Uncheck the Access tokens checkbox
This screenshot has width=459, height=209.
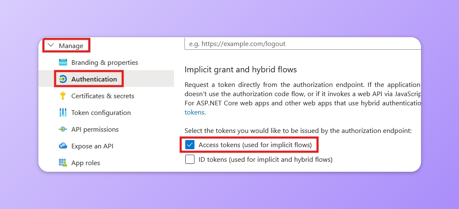pos(190,145)
